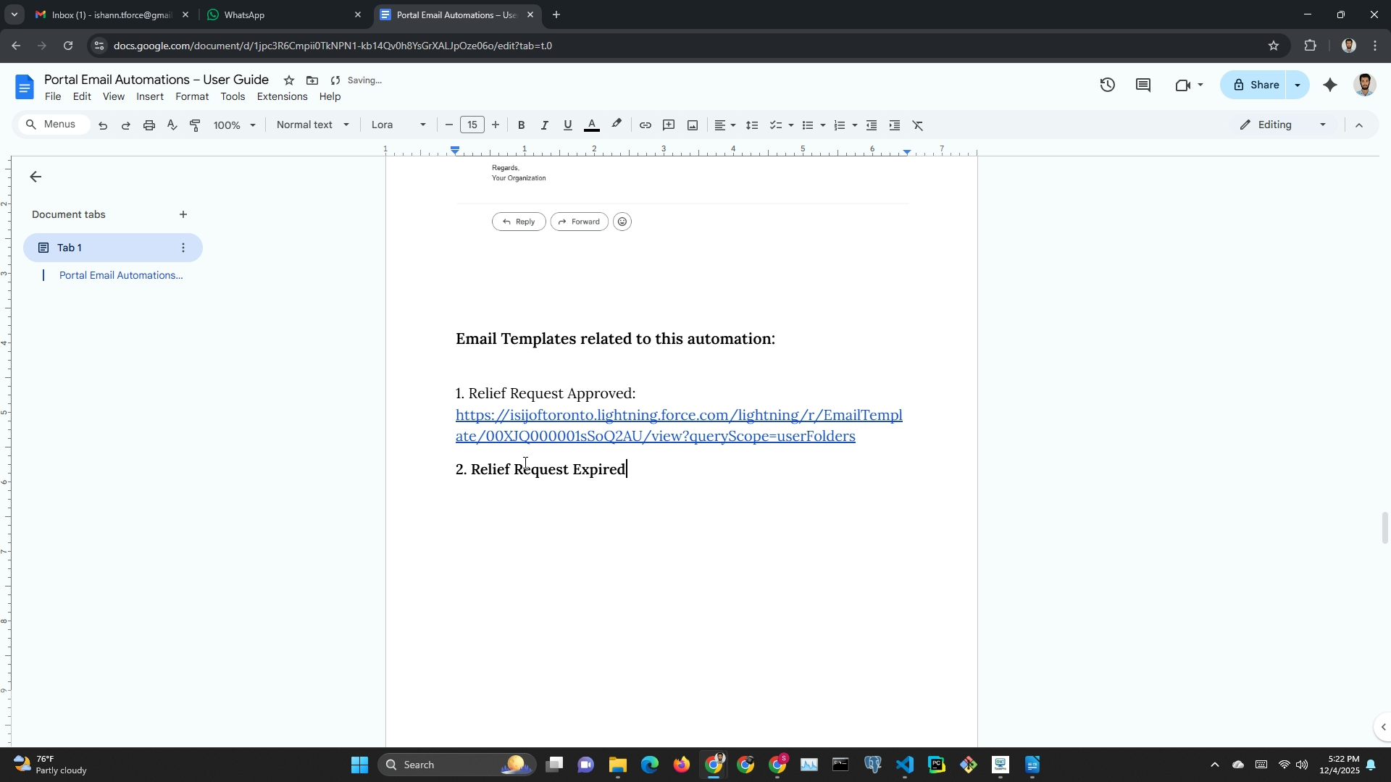Open version history clock icon

coord(1107,85)
